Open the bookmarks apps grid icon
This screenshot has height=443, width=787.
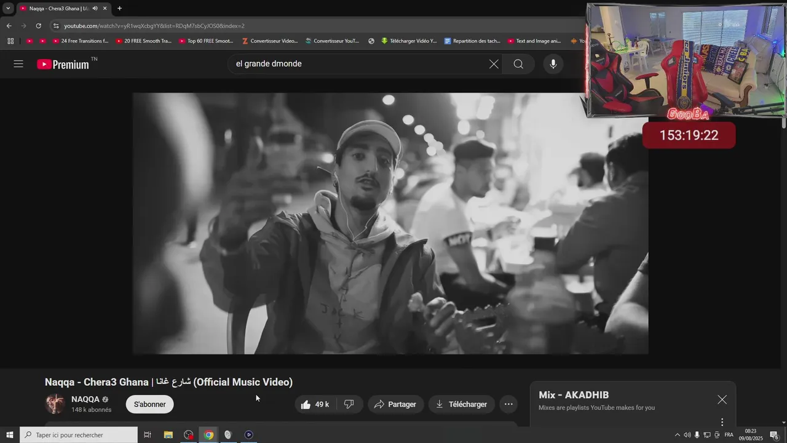tap(10, 41)
